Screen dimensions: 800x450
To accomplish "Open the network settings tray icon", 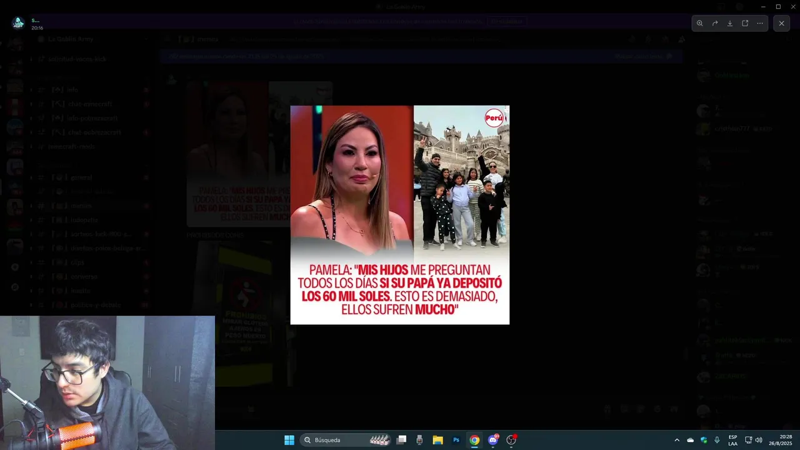I will [x=748, y=440].
